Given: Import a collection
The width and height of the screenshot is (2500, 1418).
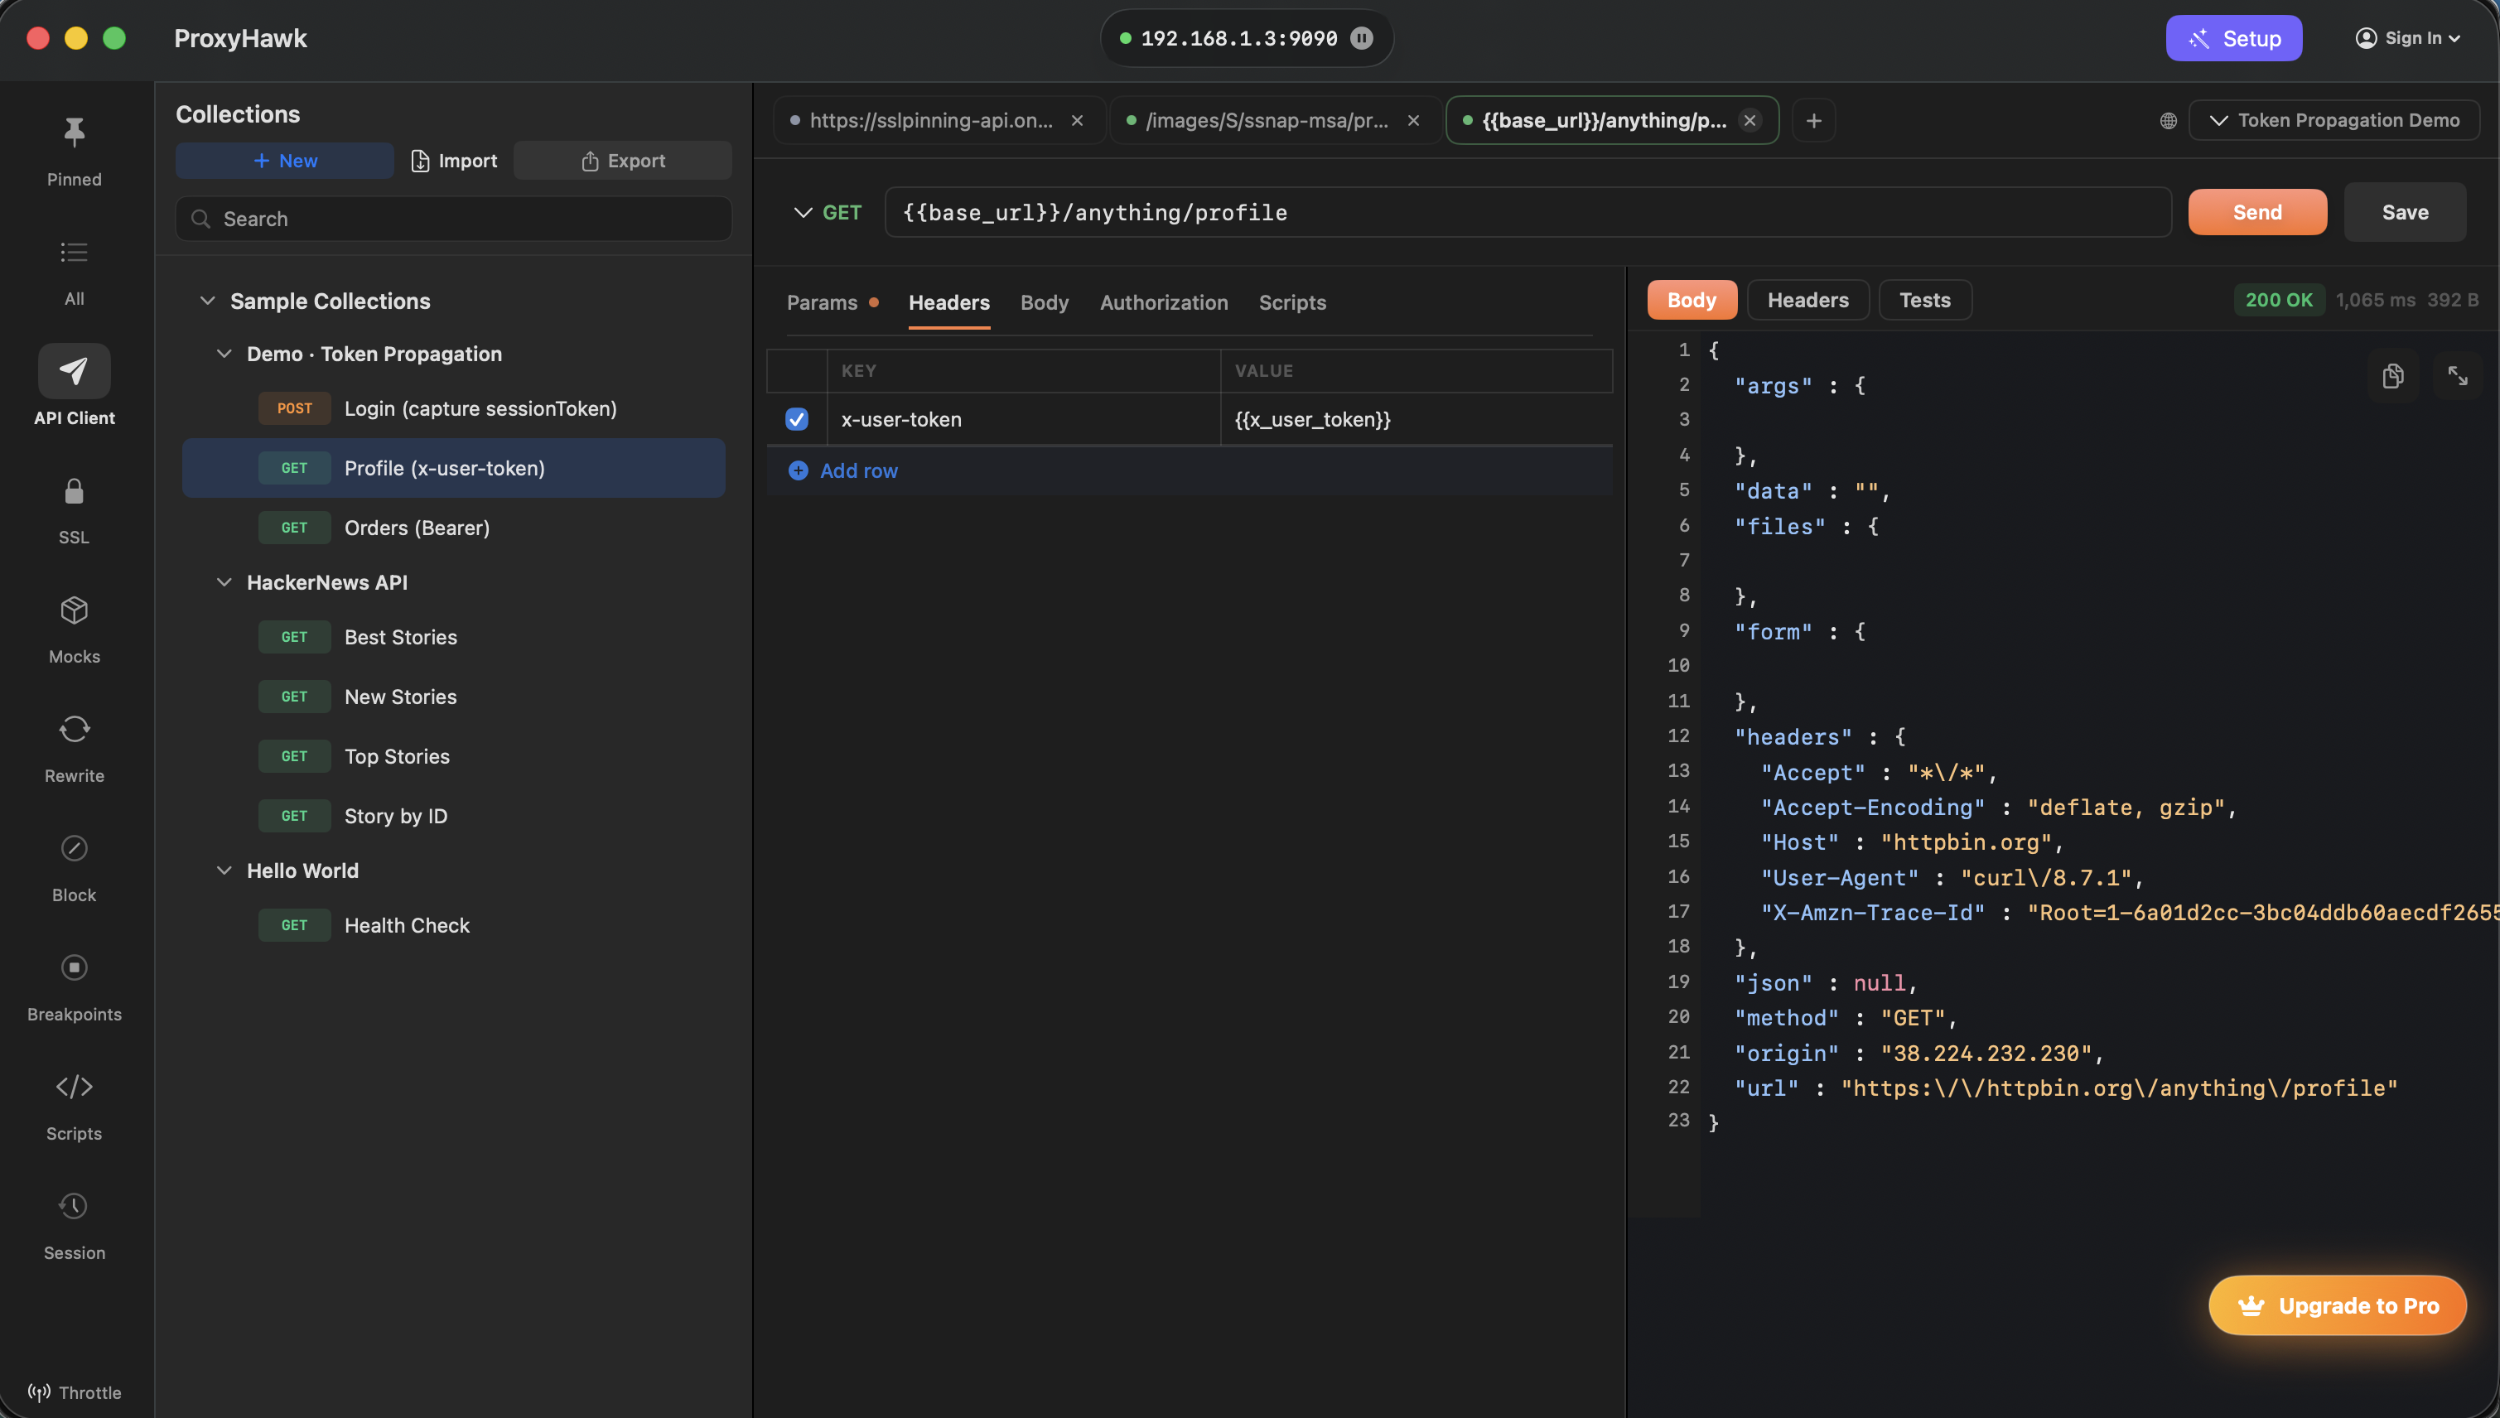Looking at the screenshot, I should [454, 161].
